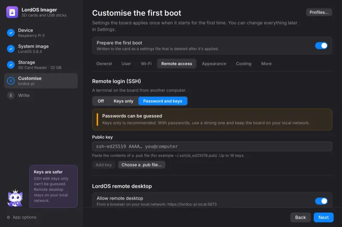Screen dimensions: 342x227
Task: Select the Password and keys option
Action: click(163, 101)
